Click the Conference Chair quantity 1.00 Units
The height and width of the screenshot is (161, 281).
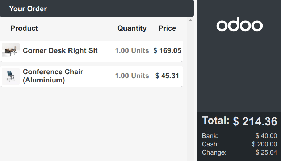point(132,76)
